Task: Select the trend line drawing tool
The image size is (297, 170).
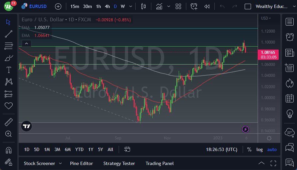Action: pyautogui.click(x=9, y=34)
